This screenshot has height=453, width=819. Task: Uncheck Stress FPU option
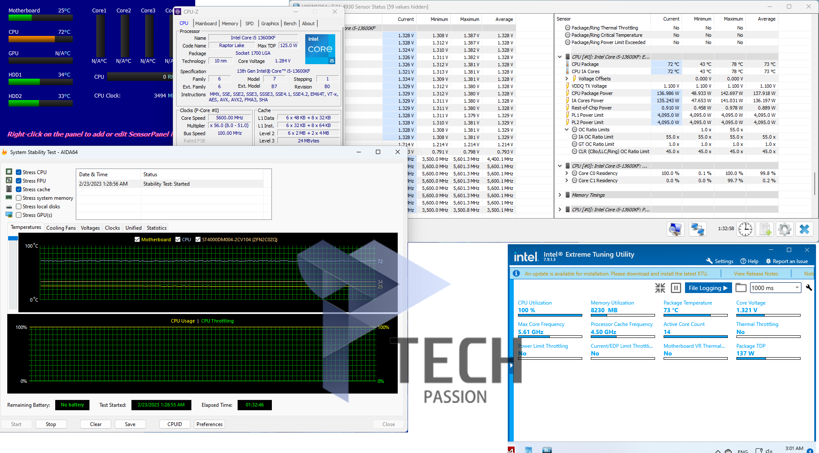pos(19,181)
